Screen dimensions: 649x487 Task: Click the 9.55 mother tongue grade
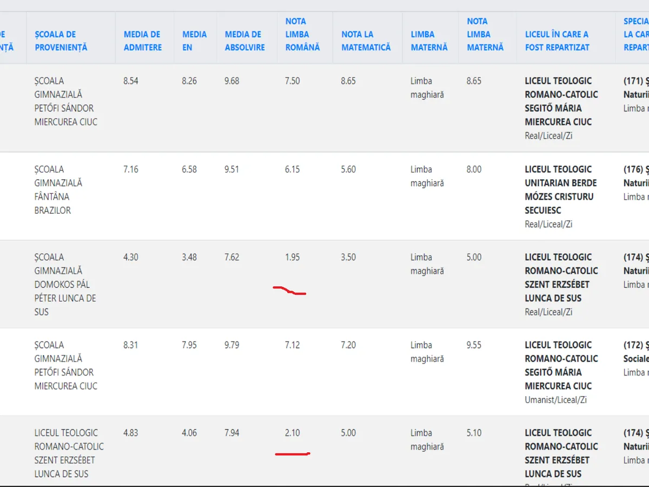[474, 345]
